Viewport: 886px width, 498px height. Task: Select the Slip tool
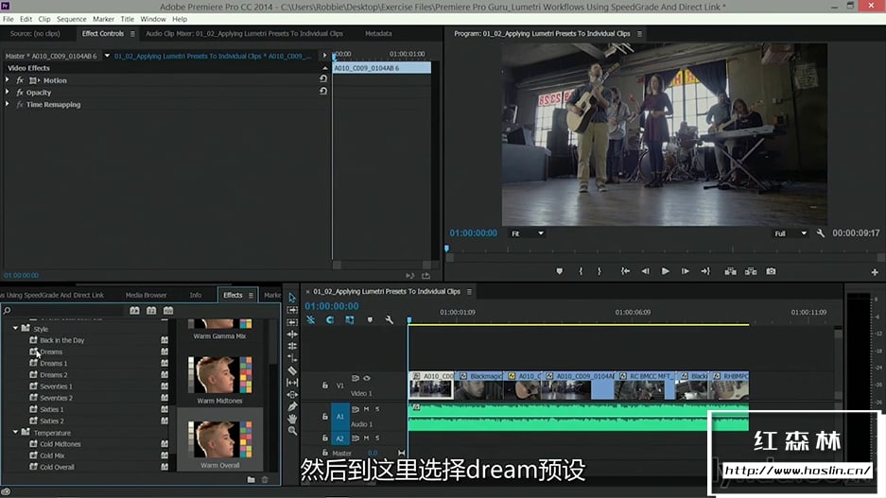click(292, 383)
